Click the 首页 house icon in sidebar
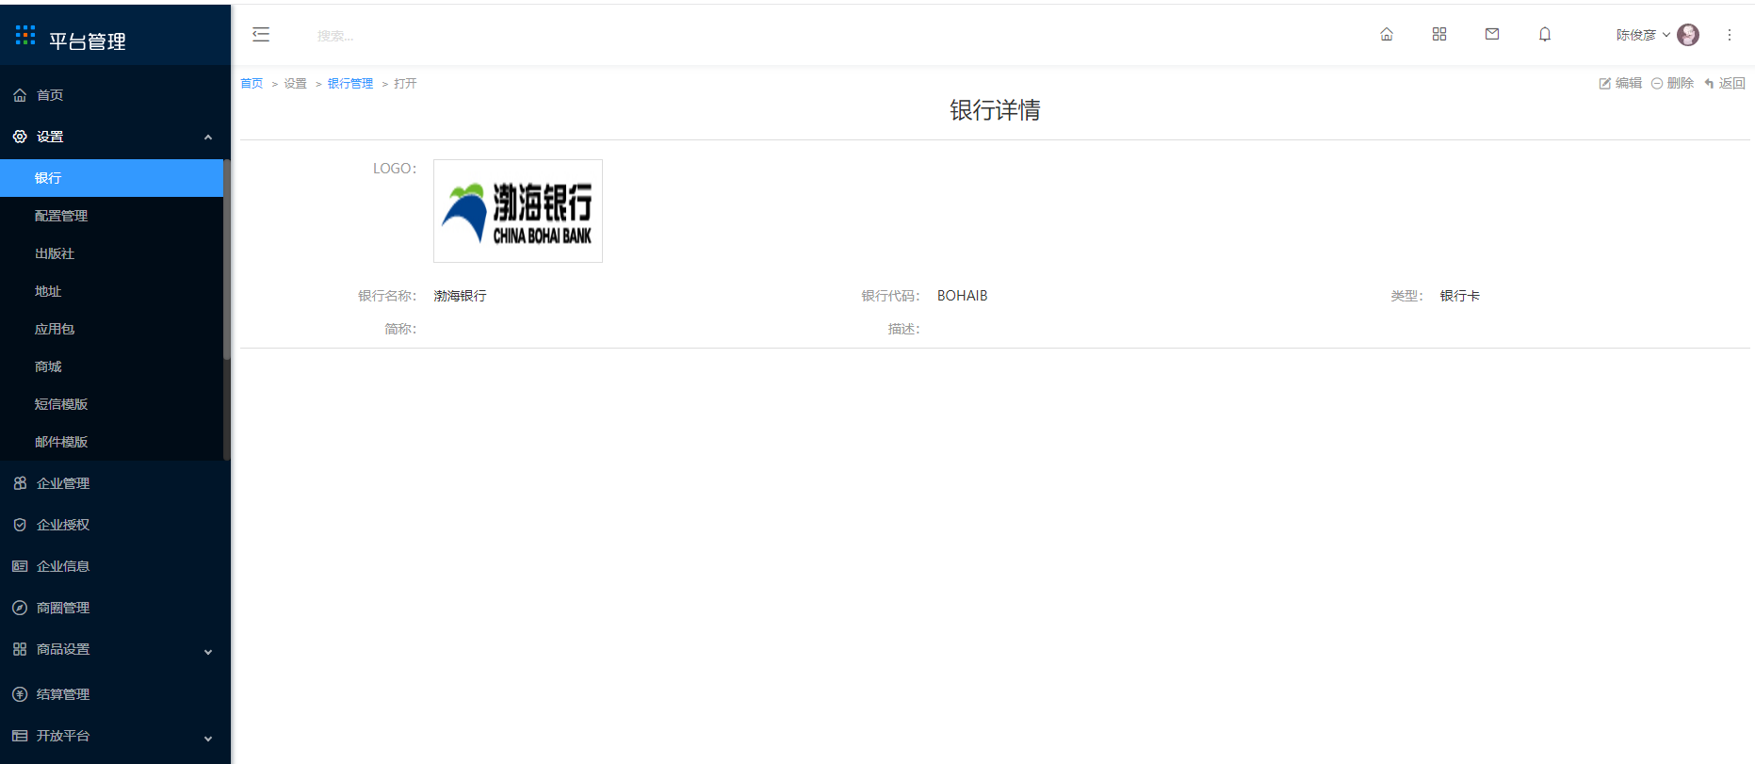Screen dimensions: 1755x764 pos(20,95)
